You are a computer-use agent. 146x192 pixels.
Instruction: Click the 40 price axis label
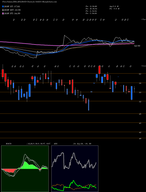pos(140,138)
